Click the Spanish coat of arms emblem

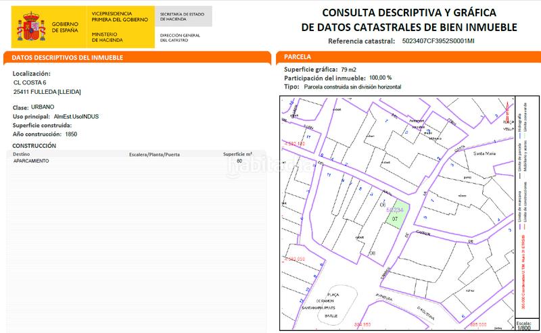30,27
